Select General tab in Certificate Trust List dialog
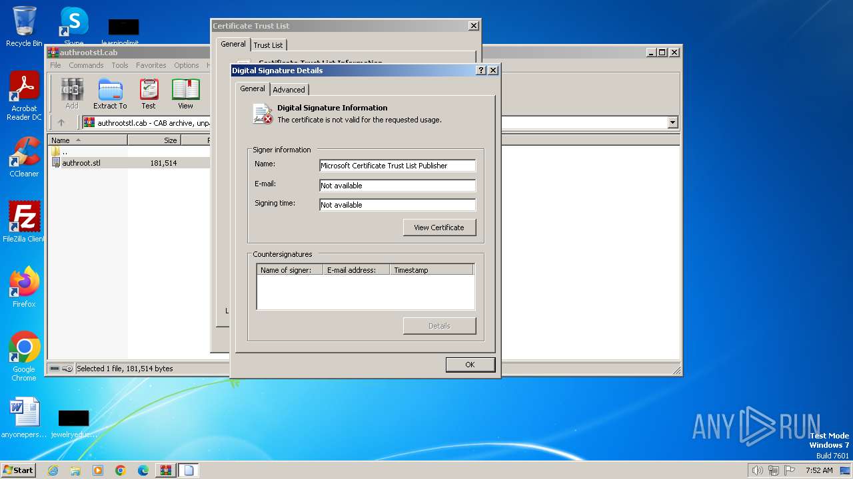The height and width of the screenshot is (479, 853). click(x=233, y=44)
